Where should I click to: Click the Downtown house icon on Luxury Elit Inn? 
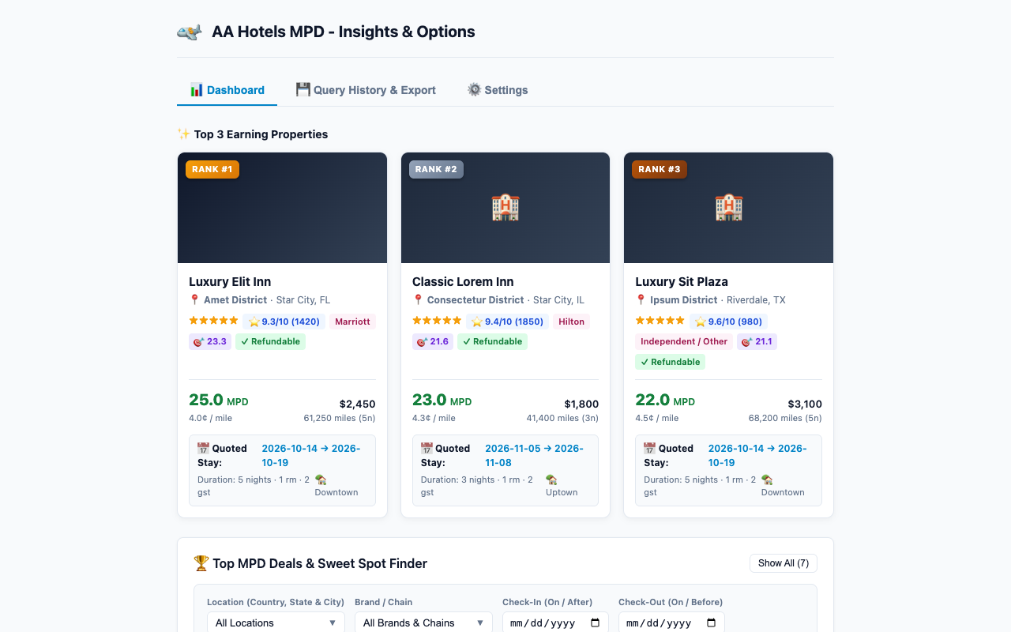321,480
